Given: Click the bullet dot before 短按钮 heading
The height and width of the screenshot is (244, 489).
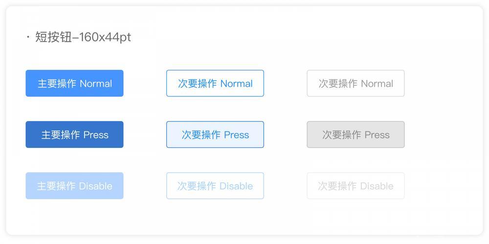Looking at the screenshot, I should pyautogui.click(x=28, y=38).
